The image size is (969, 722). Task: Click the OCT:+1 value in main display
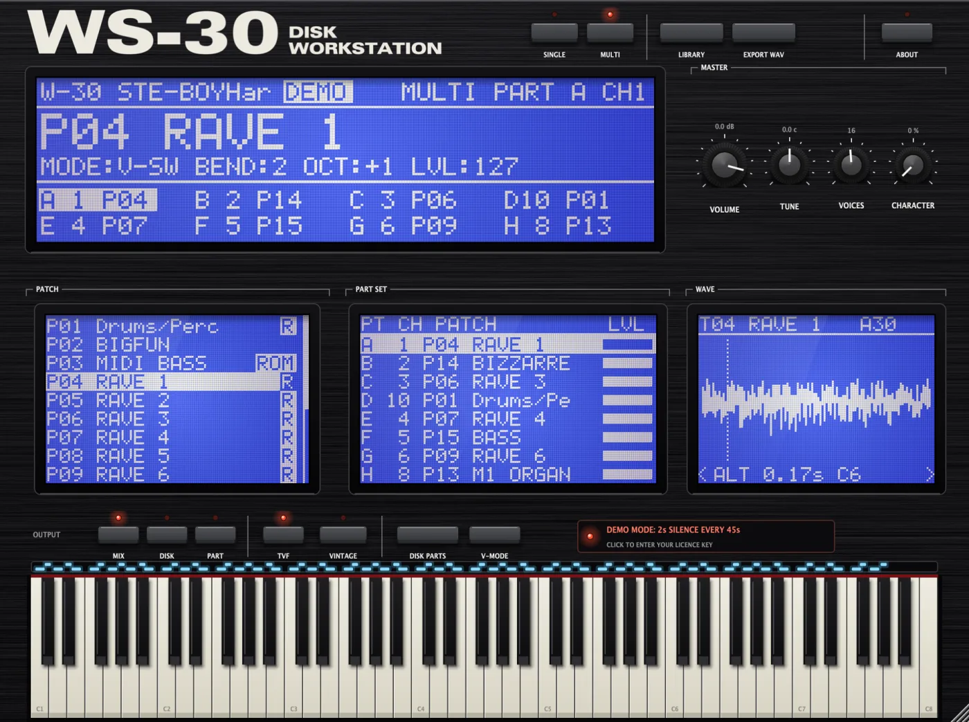coord(348,167)
